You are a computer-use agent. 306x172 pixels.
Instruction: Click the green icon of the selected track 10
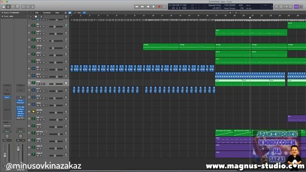click(x=33, y=83)
